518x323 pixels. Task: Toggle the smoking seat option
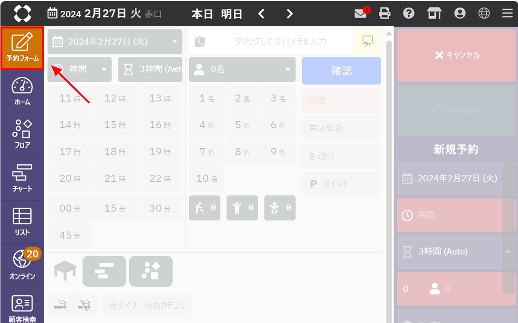point(60,305)
